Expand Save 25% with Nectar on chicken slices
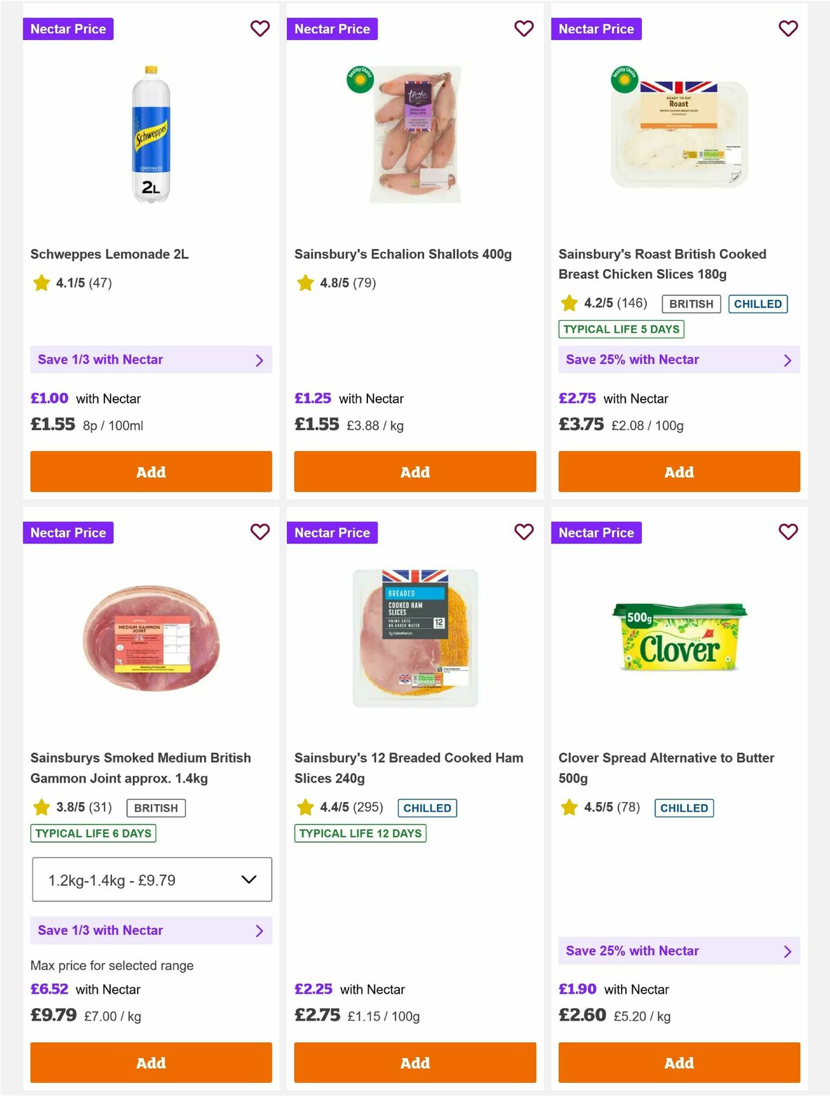This screenshot has width=830, height=1096. point(679,360)
